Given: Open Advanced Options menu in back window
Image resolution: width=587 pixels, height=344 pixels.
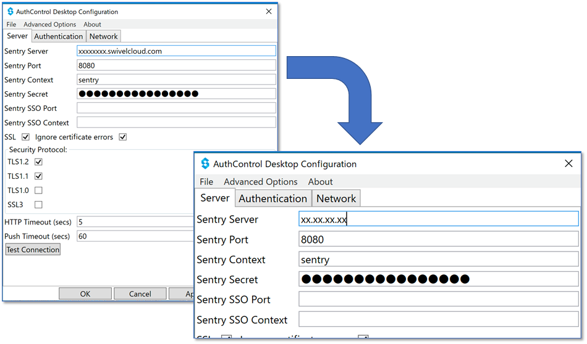Looking at the screenshot, I should click(x=50, y=24).
